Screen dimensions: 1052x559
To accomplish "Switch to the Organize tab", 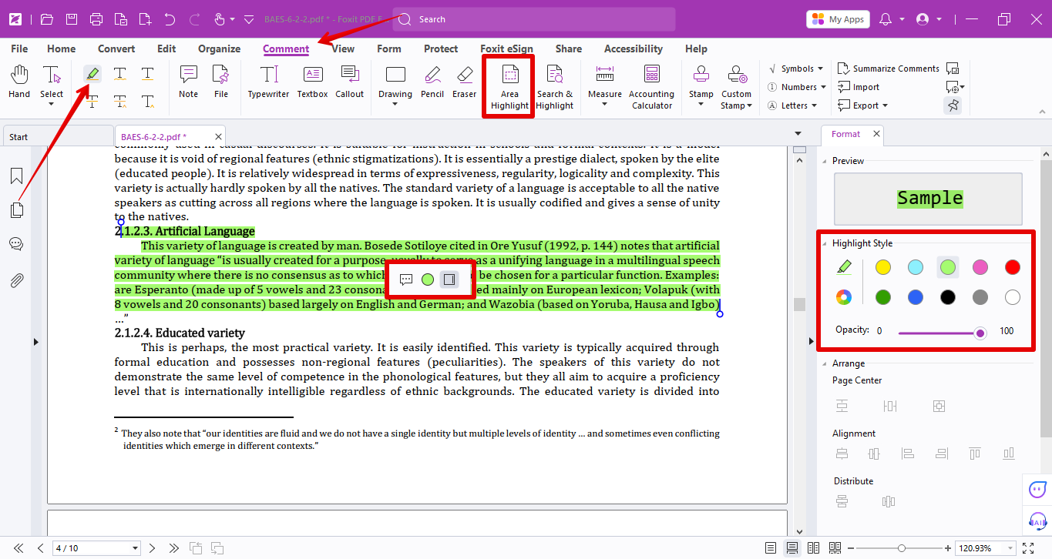I will [220, 49].
